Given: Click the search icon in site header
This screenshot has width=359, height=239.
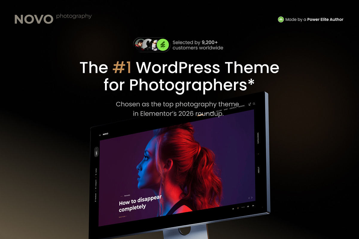Looking at the screenshot, I should (x=254, y=104).
